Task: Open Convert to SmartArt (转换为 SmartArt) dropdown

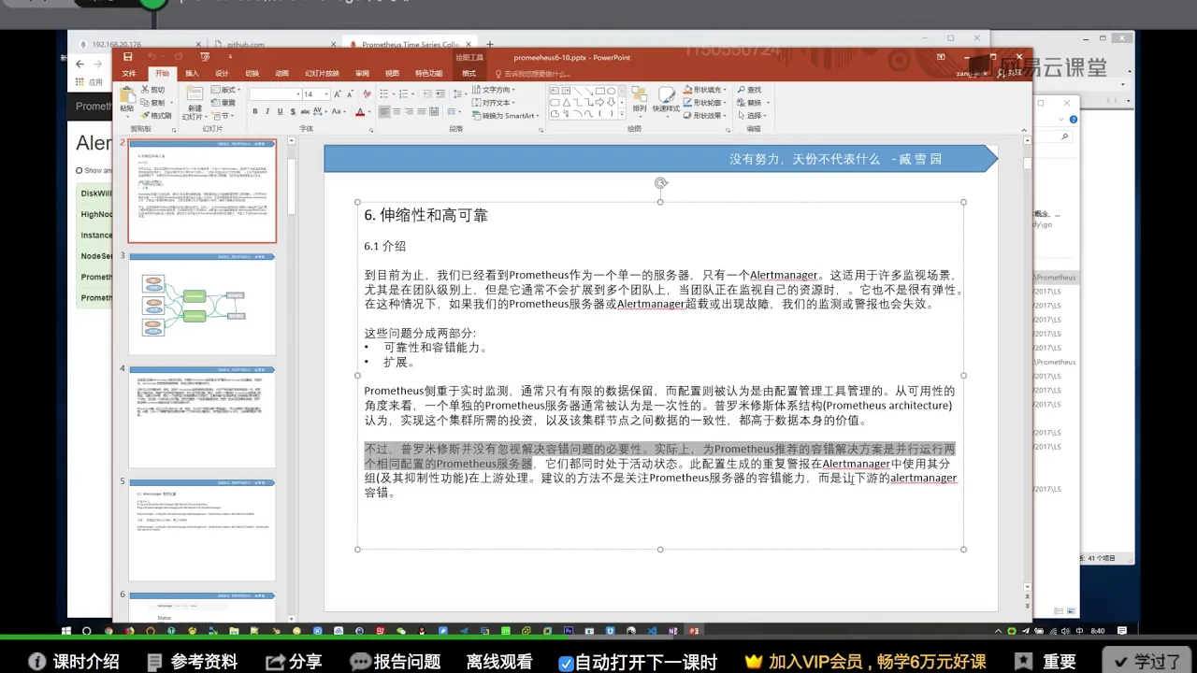Action: point(506,116)
